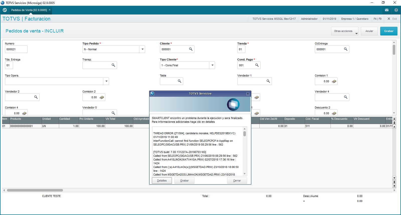Select the UN unit cell

(50, 126)
